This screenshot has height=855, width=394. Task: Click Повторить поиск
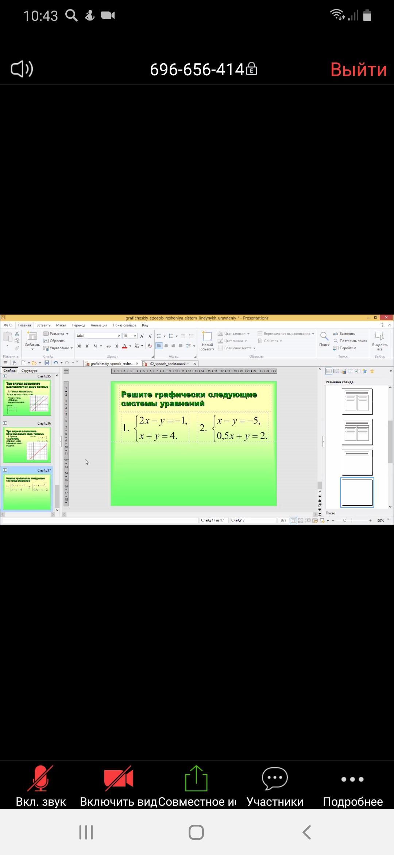(x=351, y=341)
